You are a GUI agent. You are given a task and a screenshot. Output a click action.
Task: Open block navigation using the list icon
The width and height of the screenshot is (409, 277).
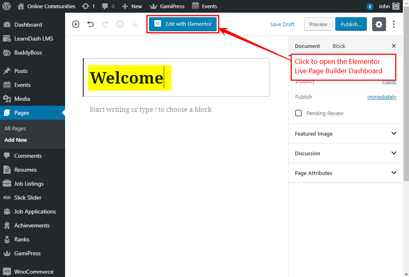(x=134, y=24)
